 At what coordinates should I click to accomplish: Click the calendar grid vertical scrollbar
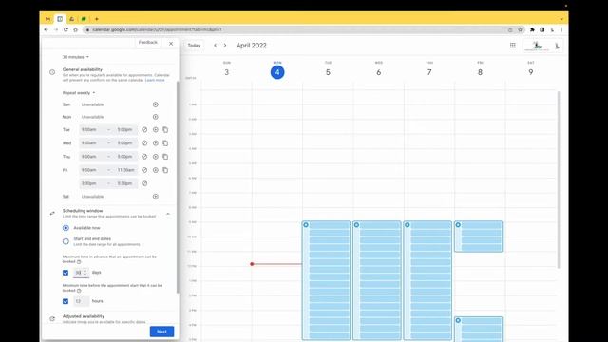pos(559,180)
